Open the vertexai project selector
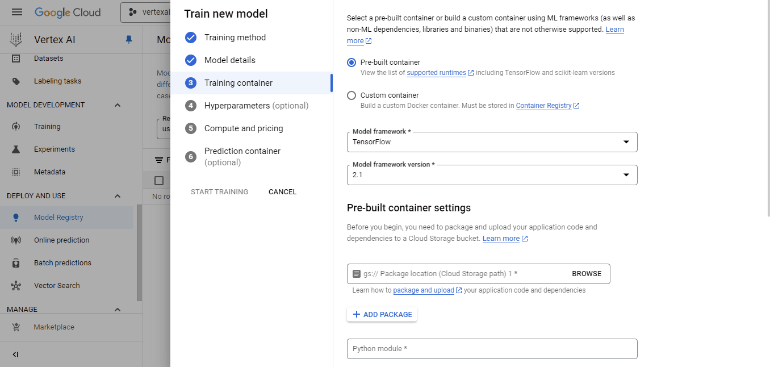 click(x=146, y=12)
